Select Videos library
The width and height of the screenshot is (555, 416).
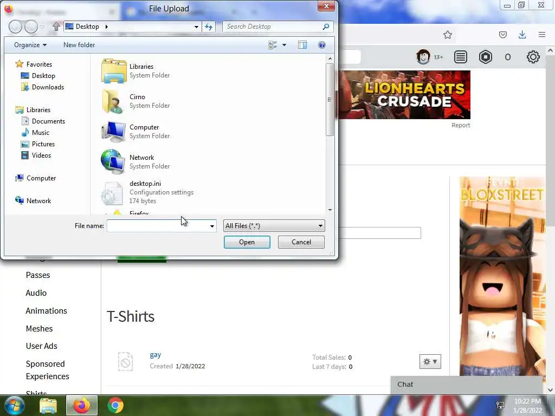tap(36, 155)
